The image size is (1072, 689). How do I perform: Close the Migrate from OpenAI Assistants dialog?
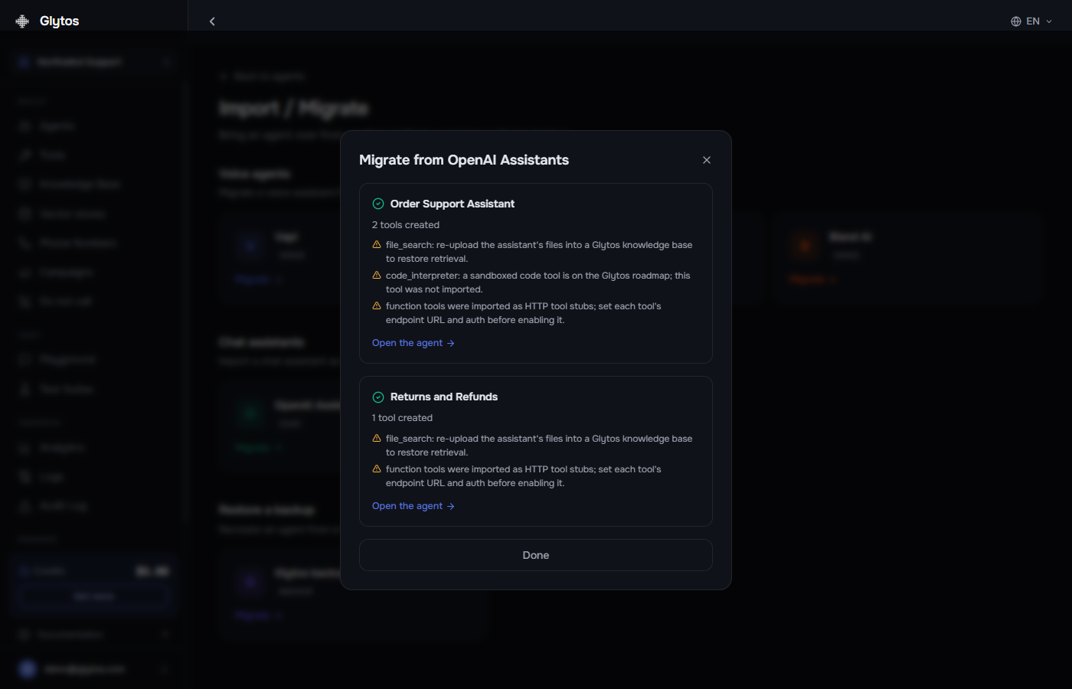click(x=707, y=160)
